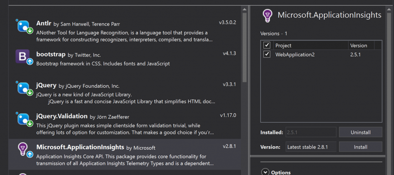Click the jQuery version v3.3.1 label
The width and height of the screenshot is (394, 175).
point(229,84)
